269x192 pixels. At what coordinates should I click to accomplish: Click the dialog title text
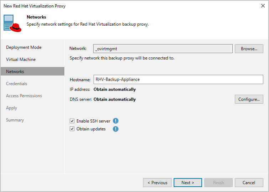pyautogui.click(x=35, y=6)
